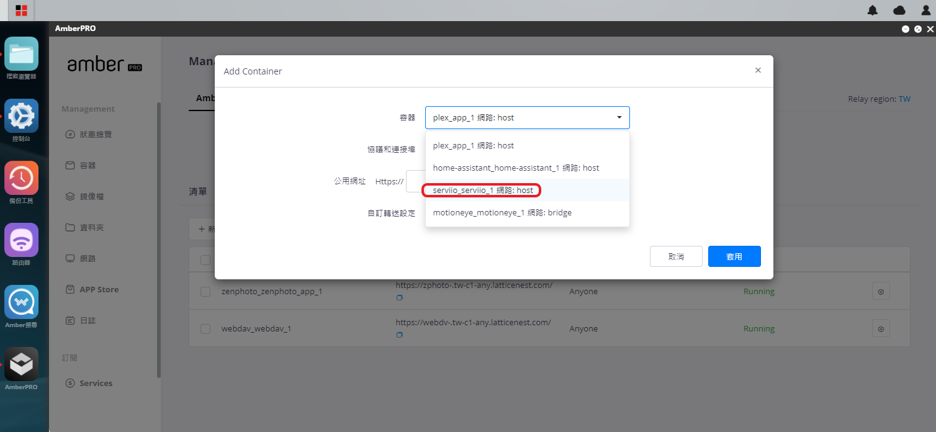
Task: Select home-assistant_home-assistant_1 option
Action: coord(528,168)
